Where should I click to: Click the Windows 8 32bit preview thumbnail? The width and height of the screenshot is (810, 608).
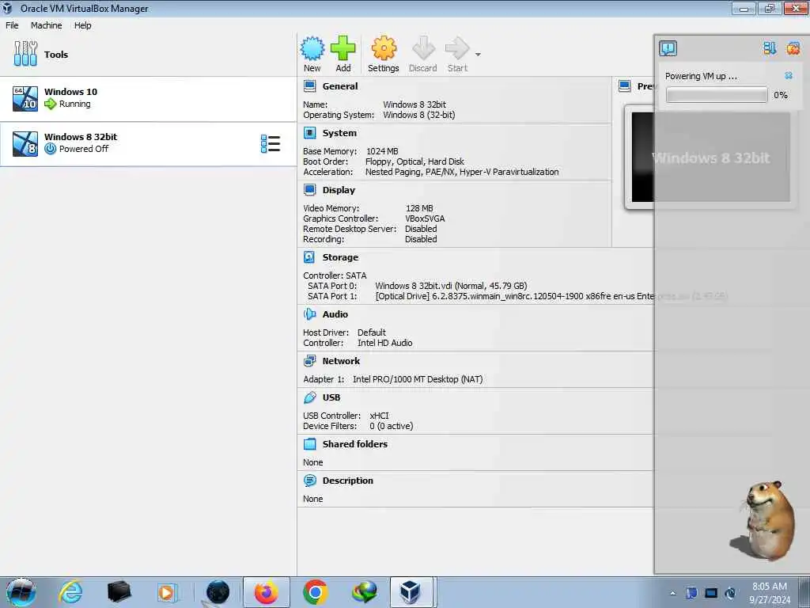click(710, 158)
